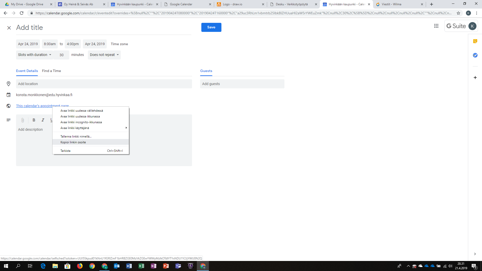Open the 8:00am start time picker
This screenshot has height=271, width=482.
tap(50, 44)
